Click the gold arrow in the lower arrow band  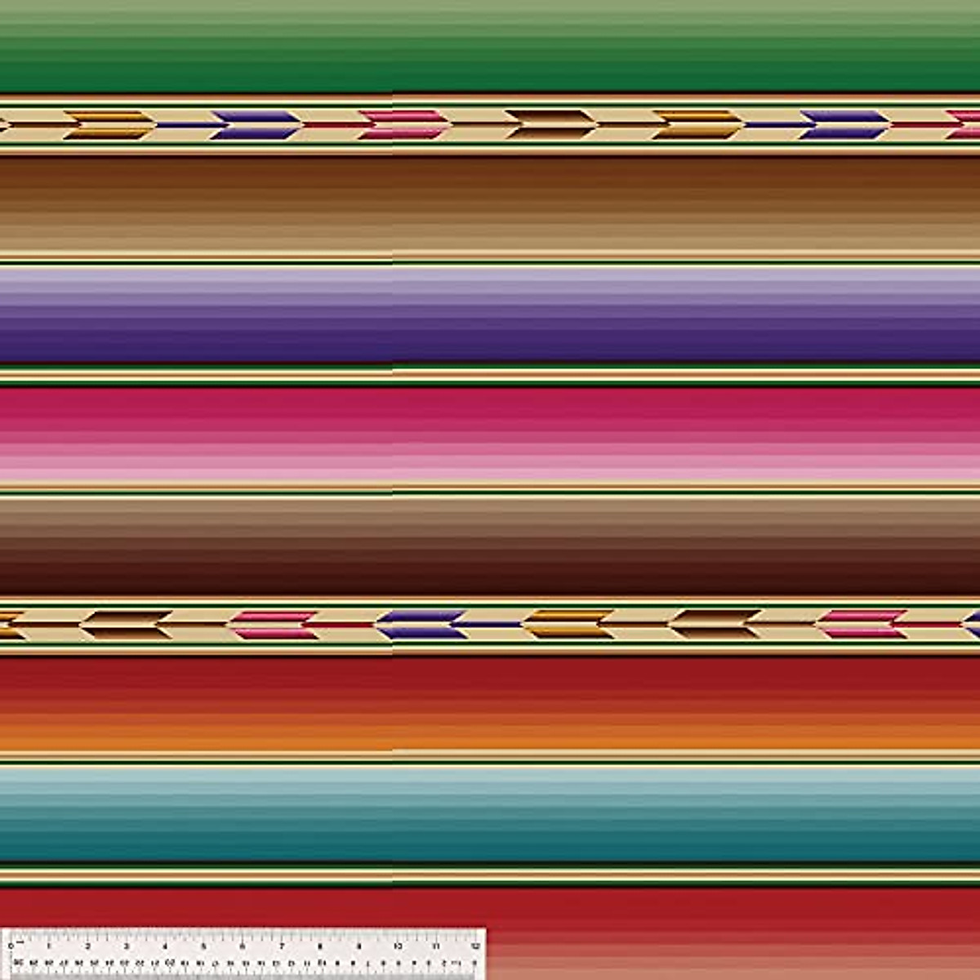(x=569, y=625)
